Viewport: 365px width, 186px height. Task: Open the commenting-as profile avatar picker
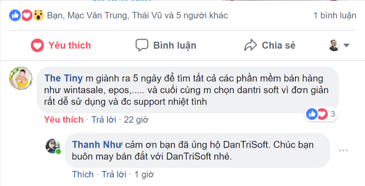334,45
